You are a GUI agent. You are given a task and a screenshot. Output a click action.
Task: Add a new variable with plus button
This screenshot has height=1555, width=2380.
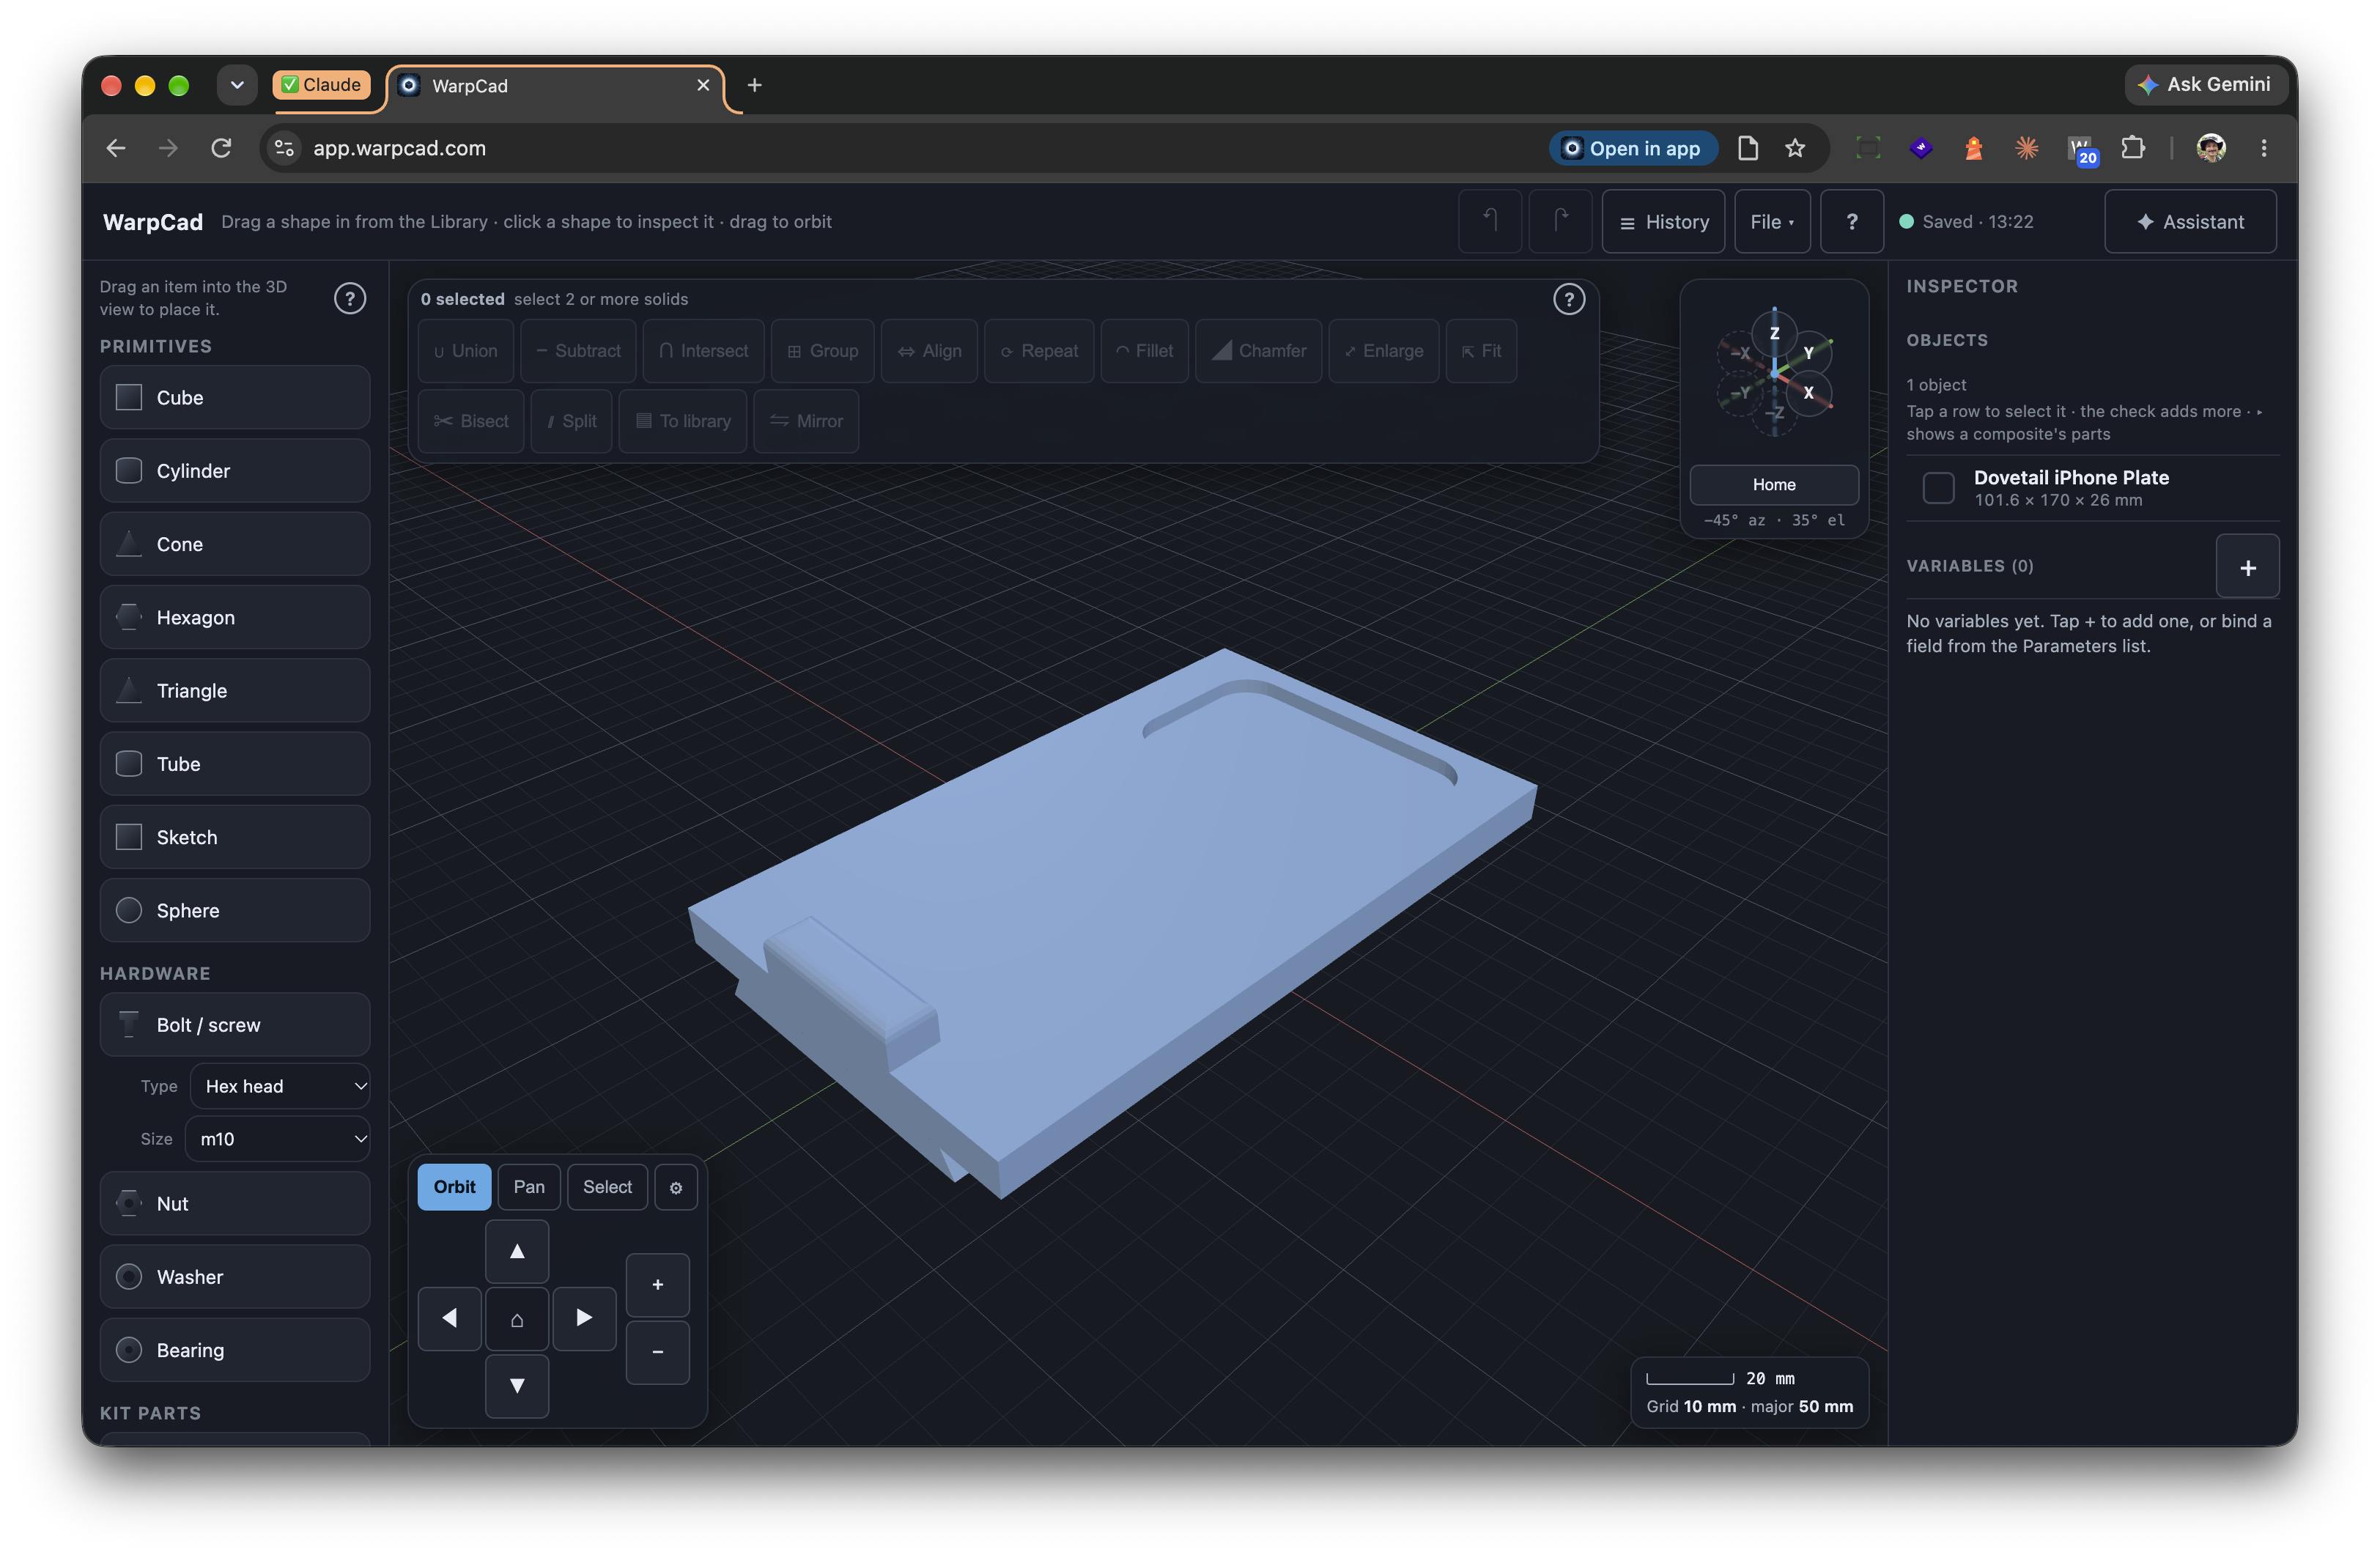click(2247, 568)
